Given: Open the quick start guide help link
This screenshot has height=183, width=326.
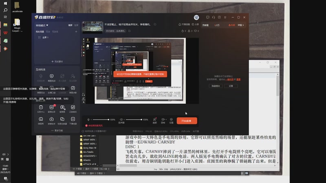Looking at the screenshot, I should click(94, 131).
